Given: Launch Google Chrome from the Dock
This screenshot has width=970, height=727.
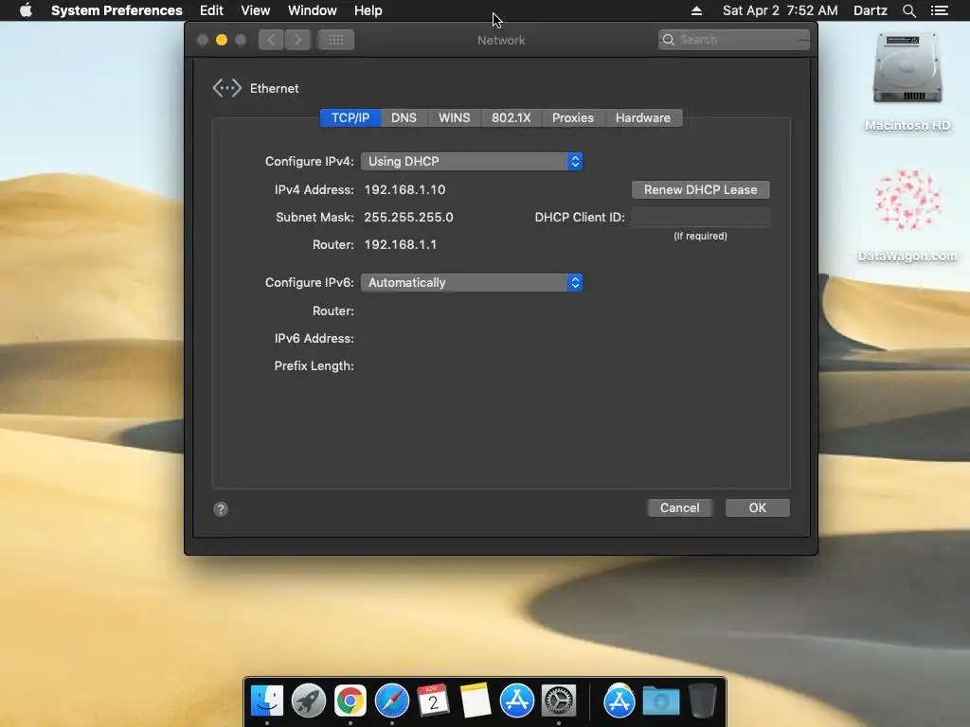Looking at the screenshot, I should [x=350, y=700].
